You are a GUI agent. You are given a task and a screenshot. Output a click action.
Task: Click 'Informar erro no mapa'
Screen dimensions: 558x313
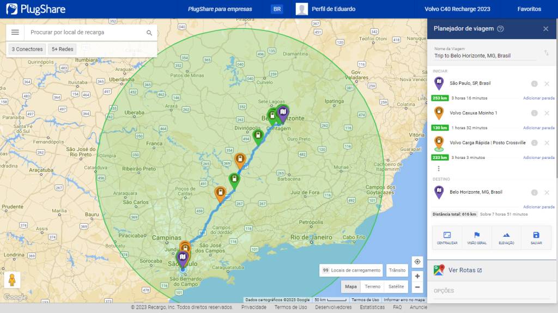[404, 300]
